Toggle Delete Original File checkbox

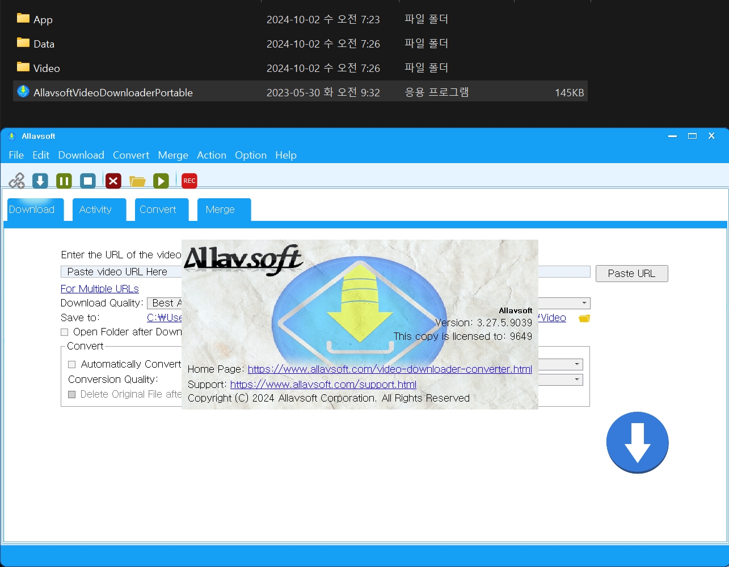click(x=72, y=394)
